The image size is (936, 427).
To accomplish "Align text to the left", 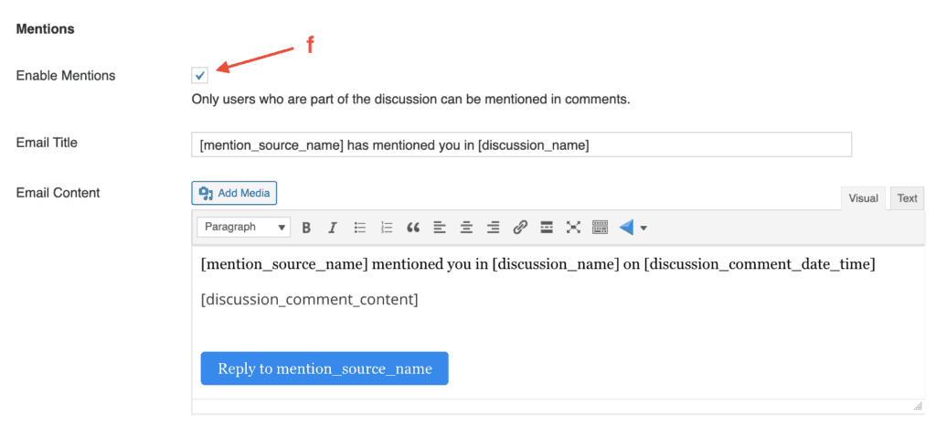I will [x=440, y=228].
